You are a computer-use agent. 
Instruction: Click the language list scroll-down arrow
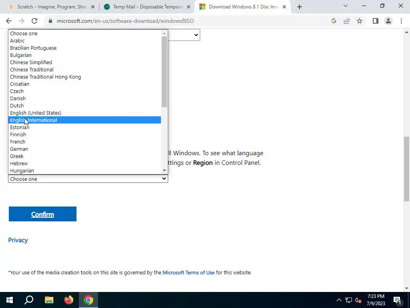click(164, 170)
